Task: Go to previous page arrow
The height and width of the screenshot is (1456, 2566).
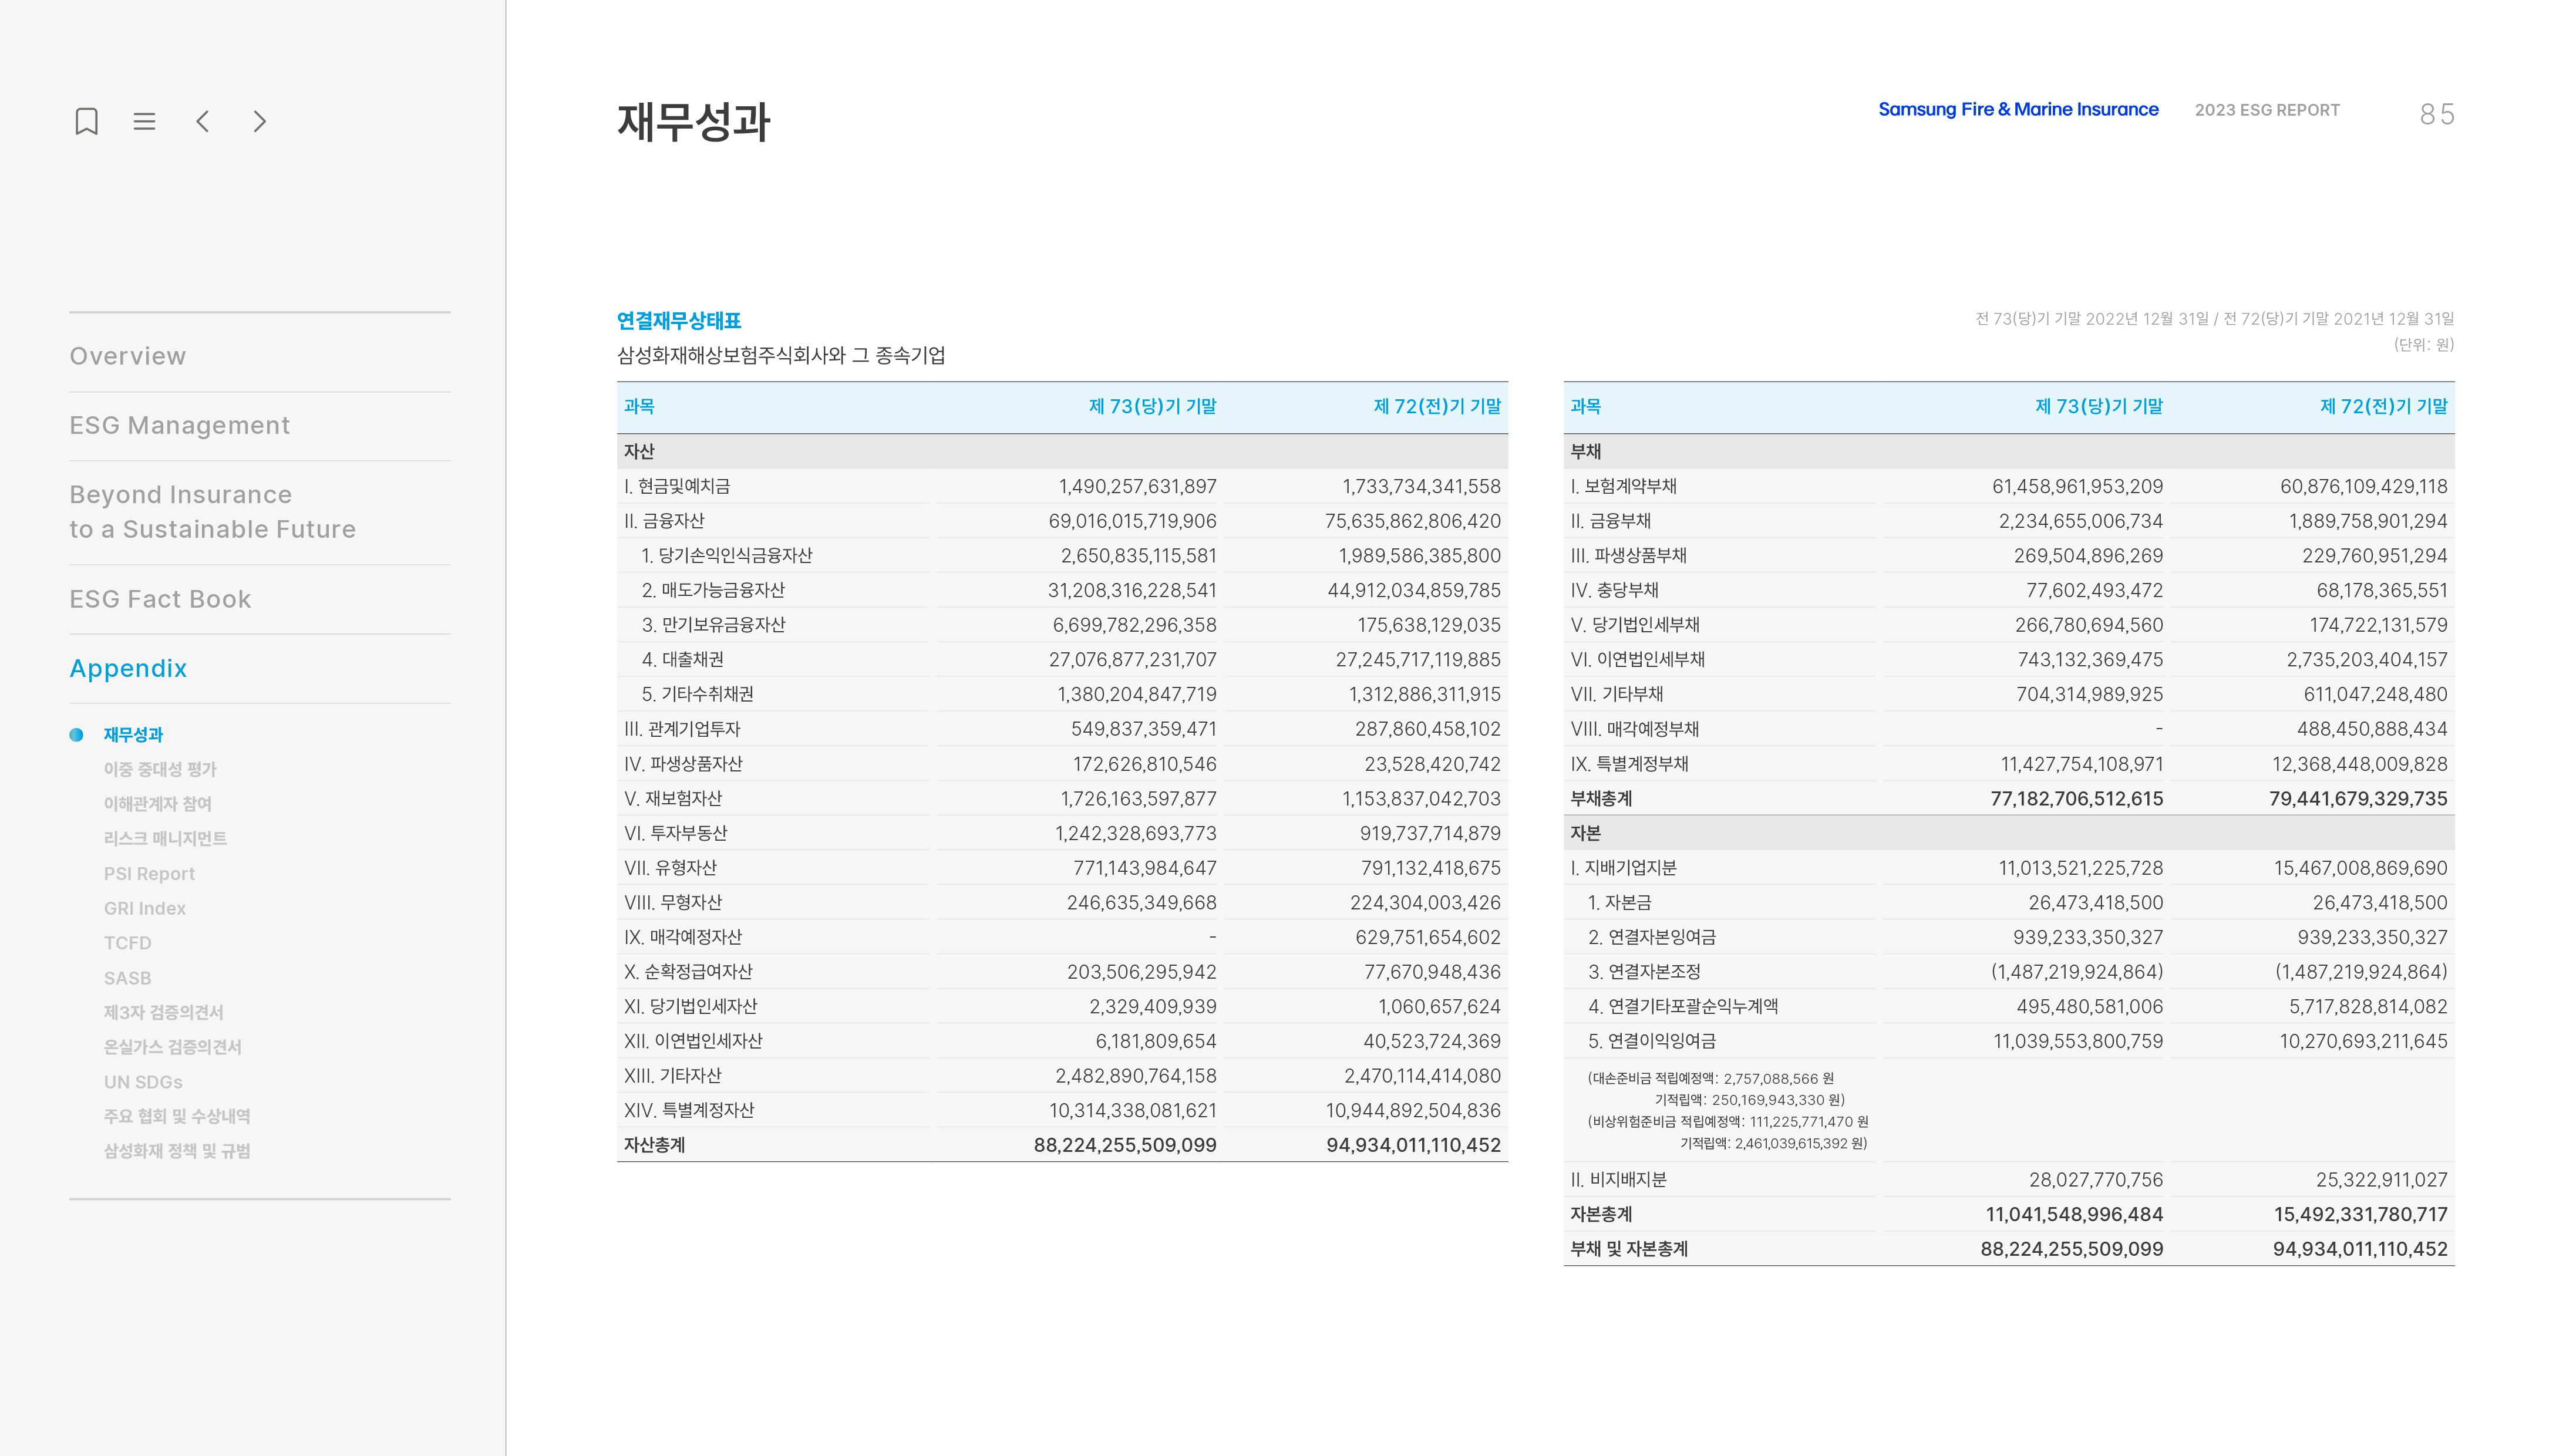Action: pos(202,122)
